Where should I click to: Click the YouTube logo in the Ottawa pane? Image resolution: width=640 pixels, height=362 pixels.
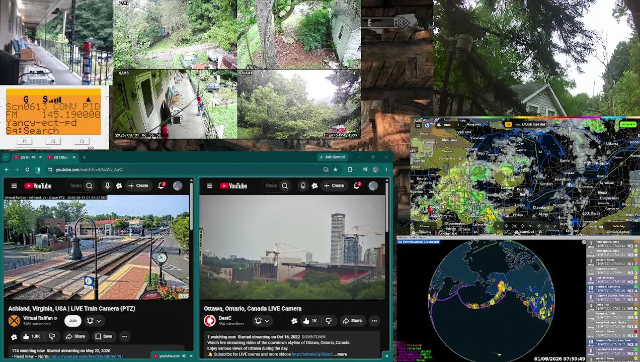(233, 186)
